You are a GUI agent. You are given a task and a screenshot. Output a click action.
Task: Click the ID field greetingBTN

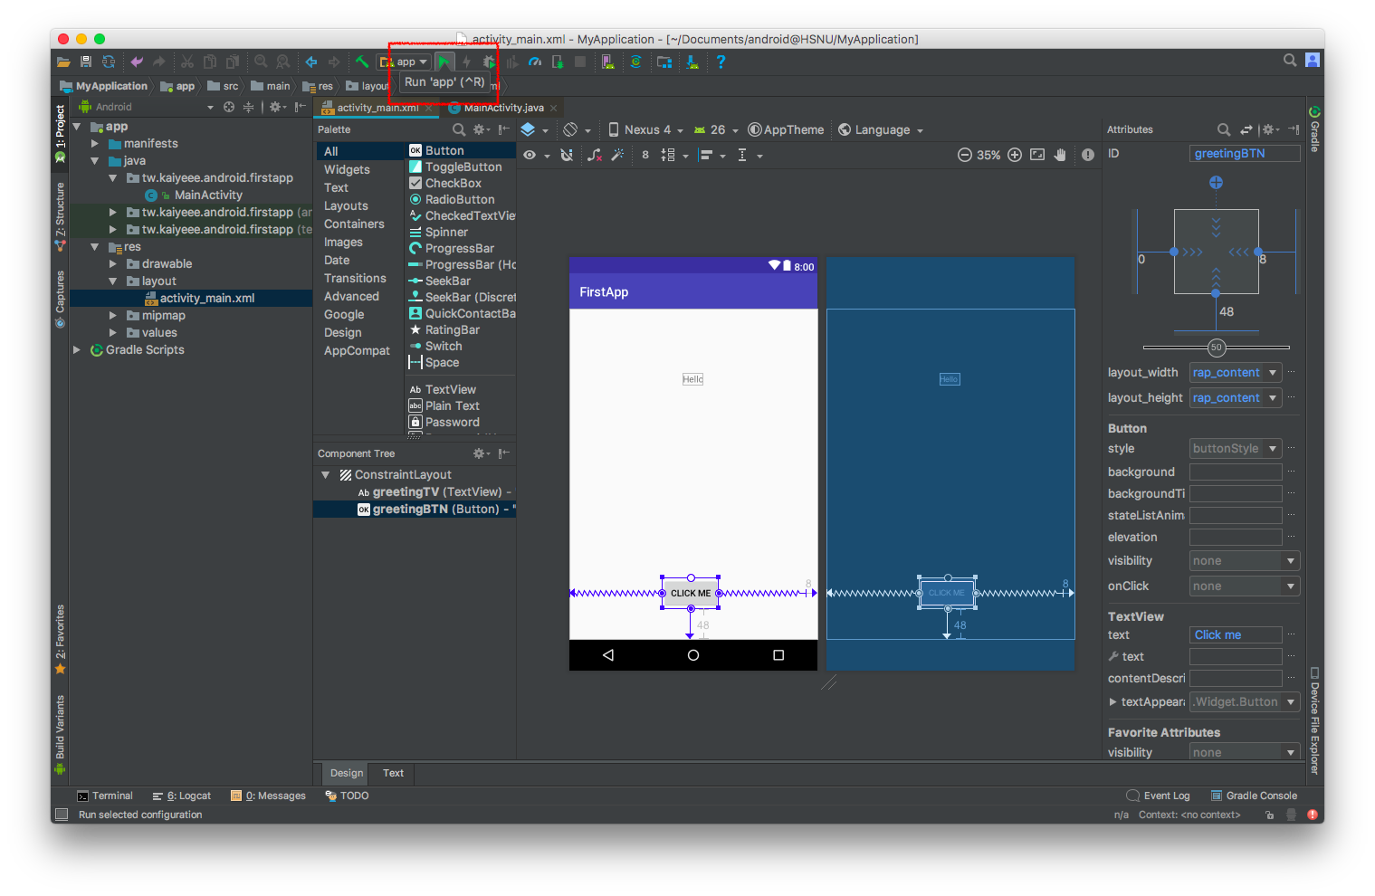point(1245,153)
